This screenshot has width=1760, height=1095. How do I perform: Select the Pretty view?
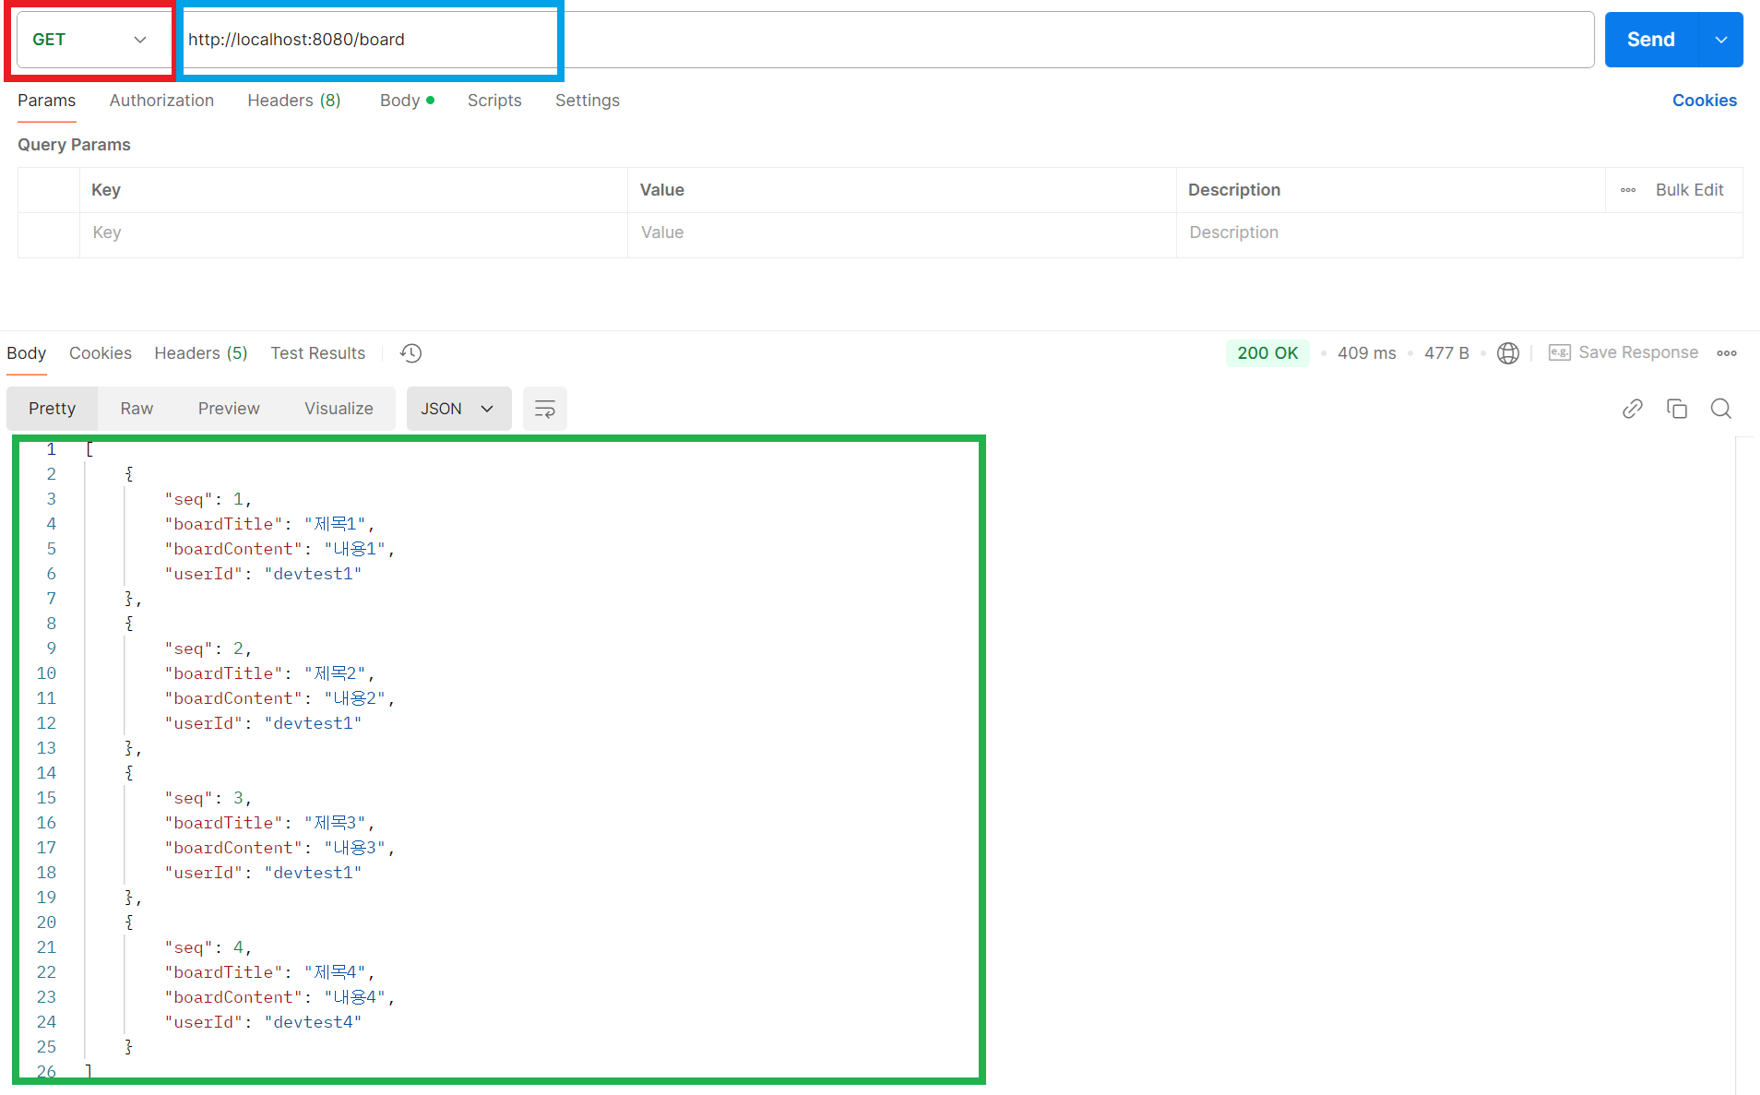click(52, 409)
